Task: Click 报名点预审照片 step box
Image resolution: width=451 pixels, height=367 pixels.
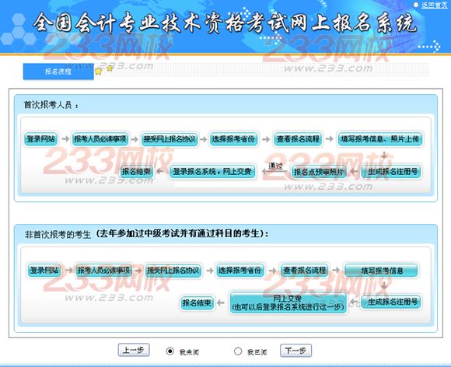Action: [319, 172]
